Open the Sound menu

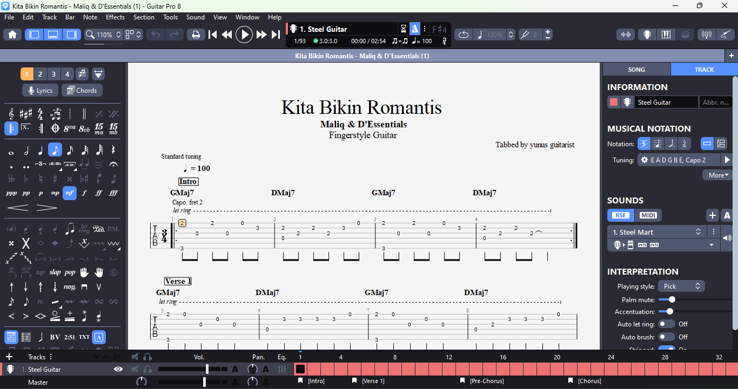tap(196, 17)
